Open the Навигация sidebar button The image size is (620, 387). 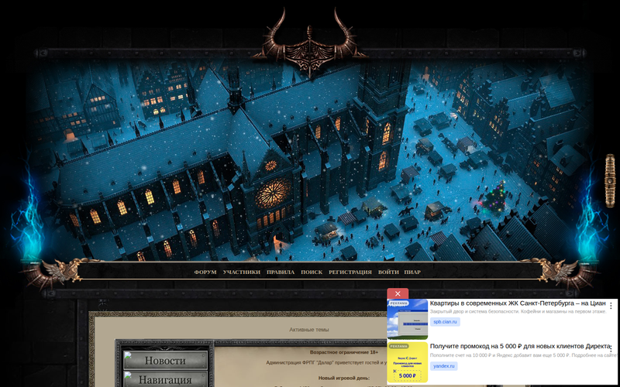(x=165, y=379)
